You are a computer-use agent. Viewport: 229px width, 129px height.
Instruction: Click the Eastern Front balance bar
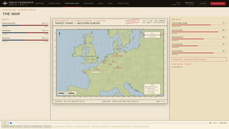[25, 40]
